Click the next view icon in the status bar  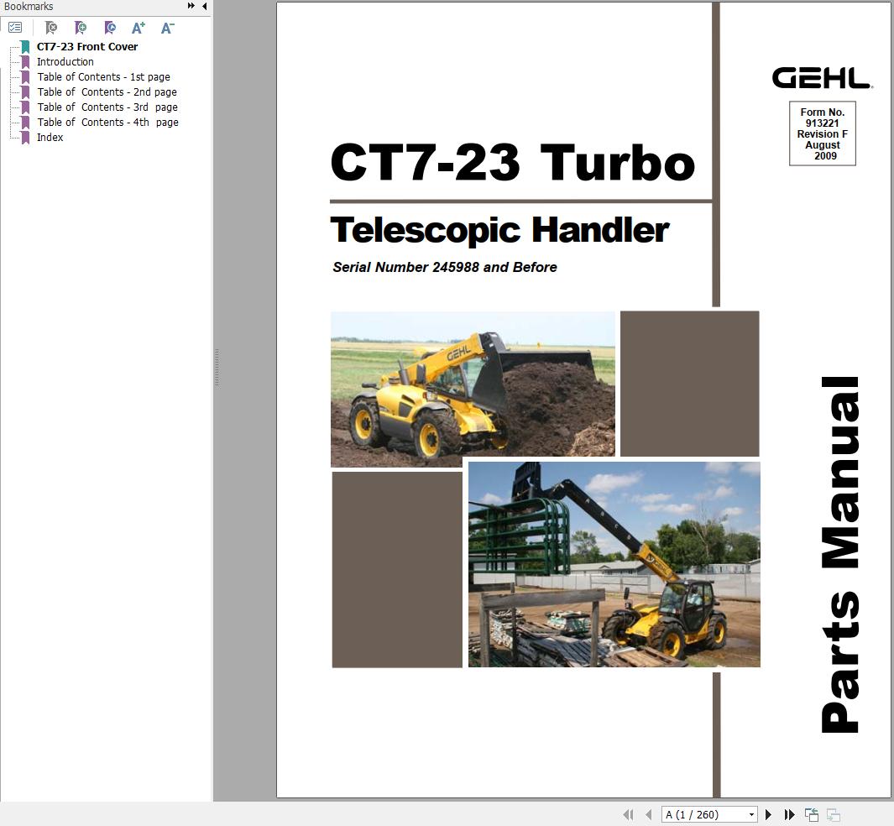pos(834,814)
